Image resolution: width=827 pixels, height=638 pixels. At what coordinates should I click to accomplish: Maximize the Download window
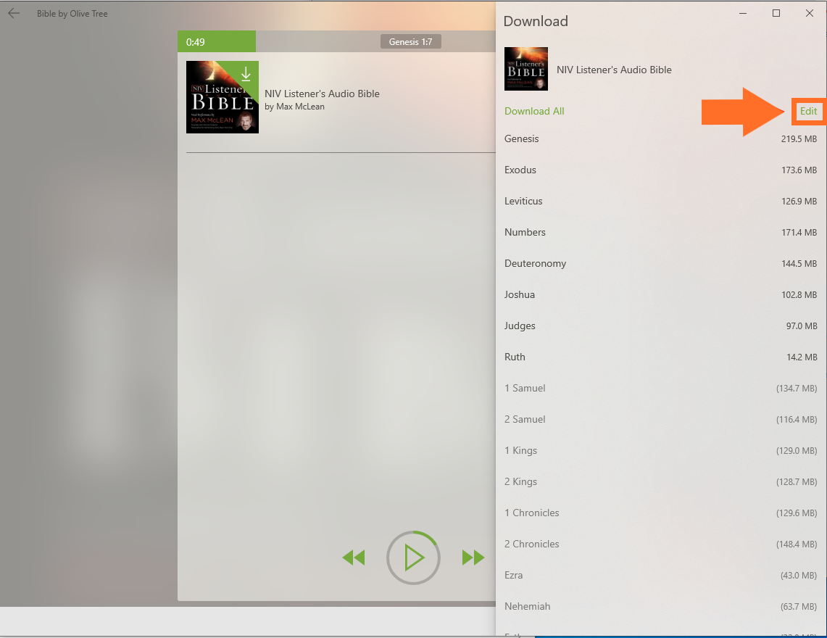[x=776, y=13]
